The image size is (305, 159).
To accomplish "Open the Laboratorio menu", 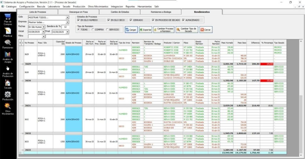I will (54, 6).
